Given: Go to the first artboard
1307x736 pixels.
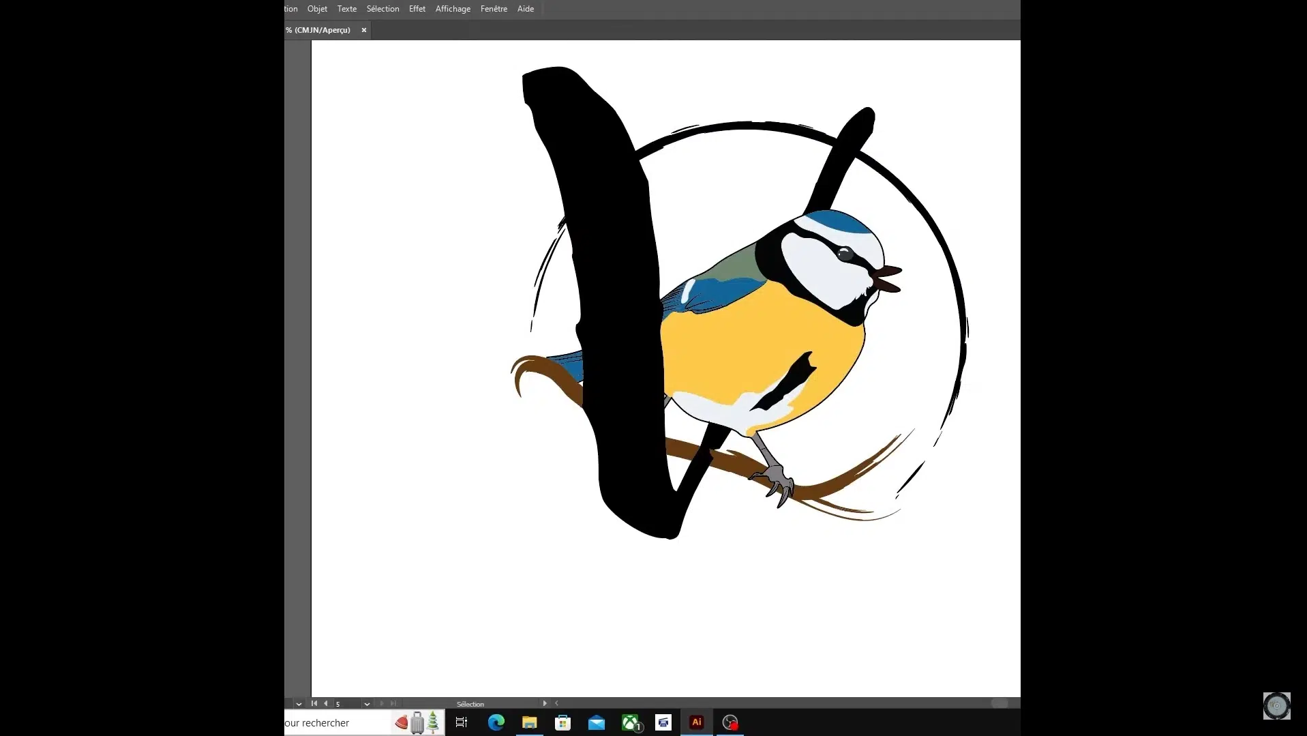Looking at the screenshot, I should point(314,703).
